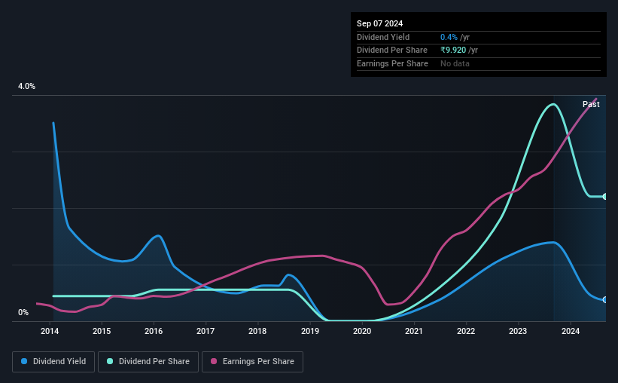Click the blue Dividend Yield legend dot
Image resolution: width=618 pixels, height=383 pixels.
point(24,361)
